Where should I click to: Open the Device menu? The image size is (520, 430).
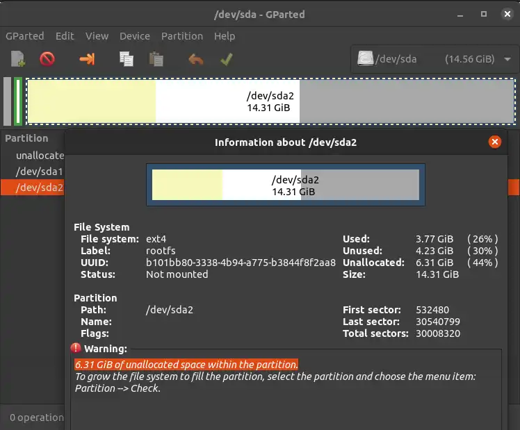point(135,36)
